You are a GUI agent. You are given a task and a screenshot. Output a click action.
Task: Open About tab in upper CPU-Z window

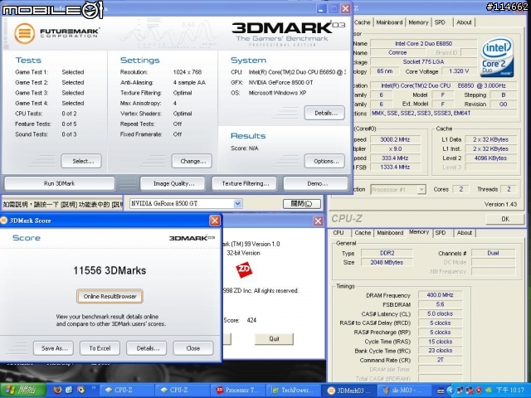[x=464, y=22]
